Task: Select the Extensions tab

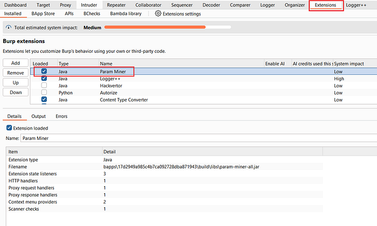Action: point(325,5)
